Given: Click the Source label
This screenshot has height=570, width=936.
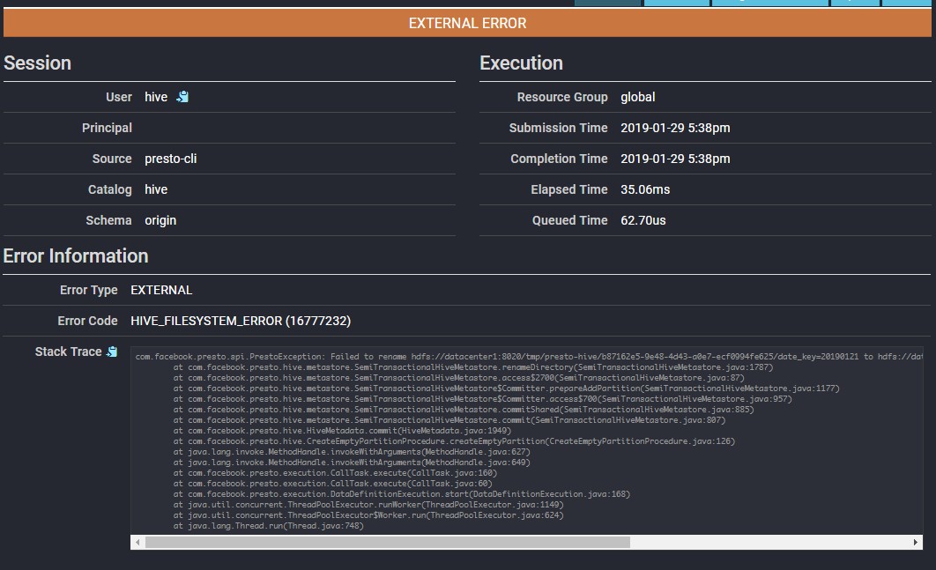Looking at the screenshot, I should [112, 159].
